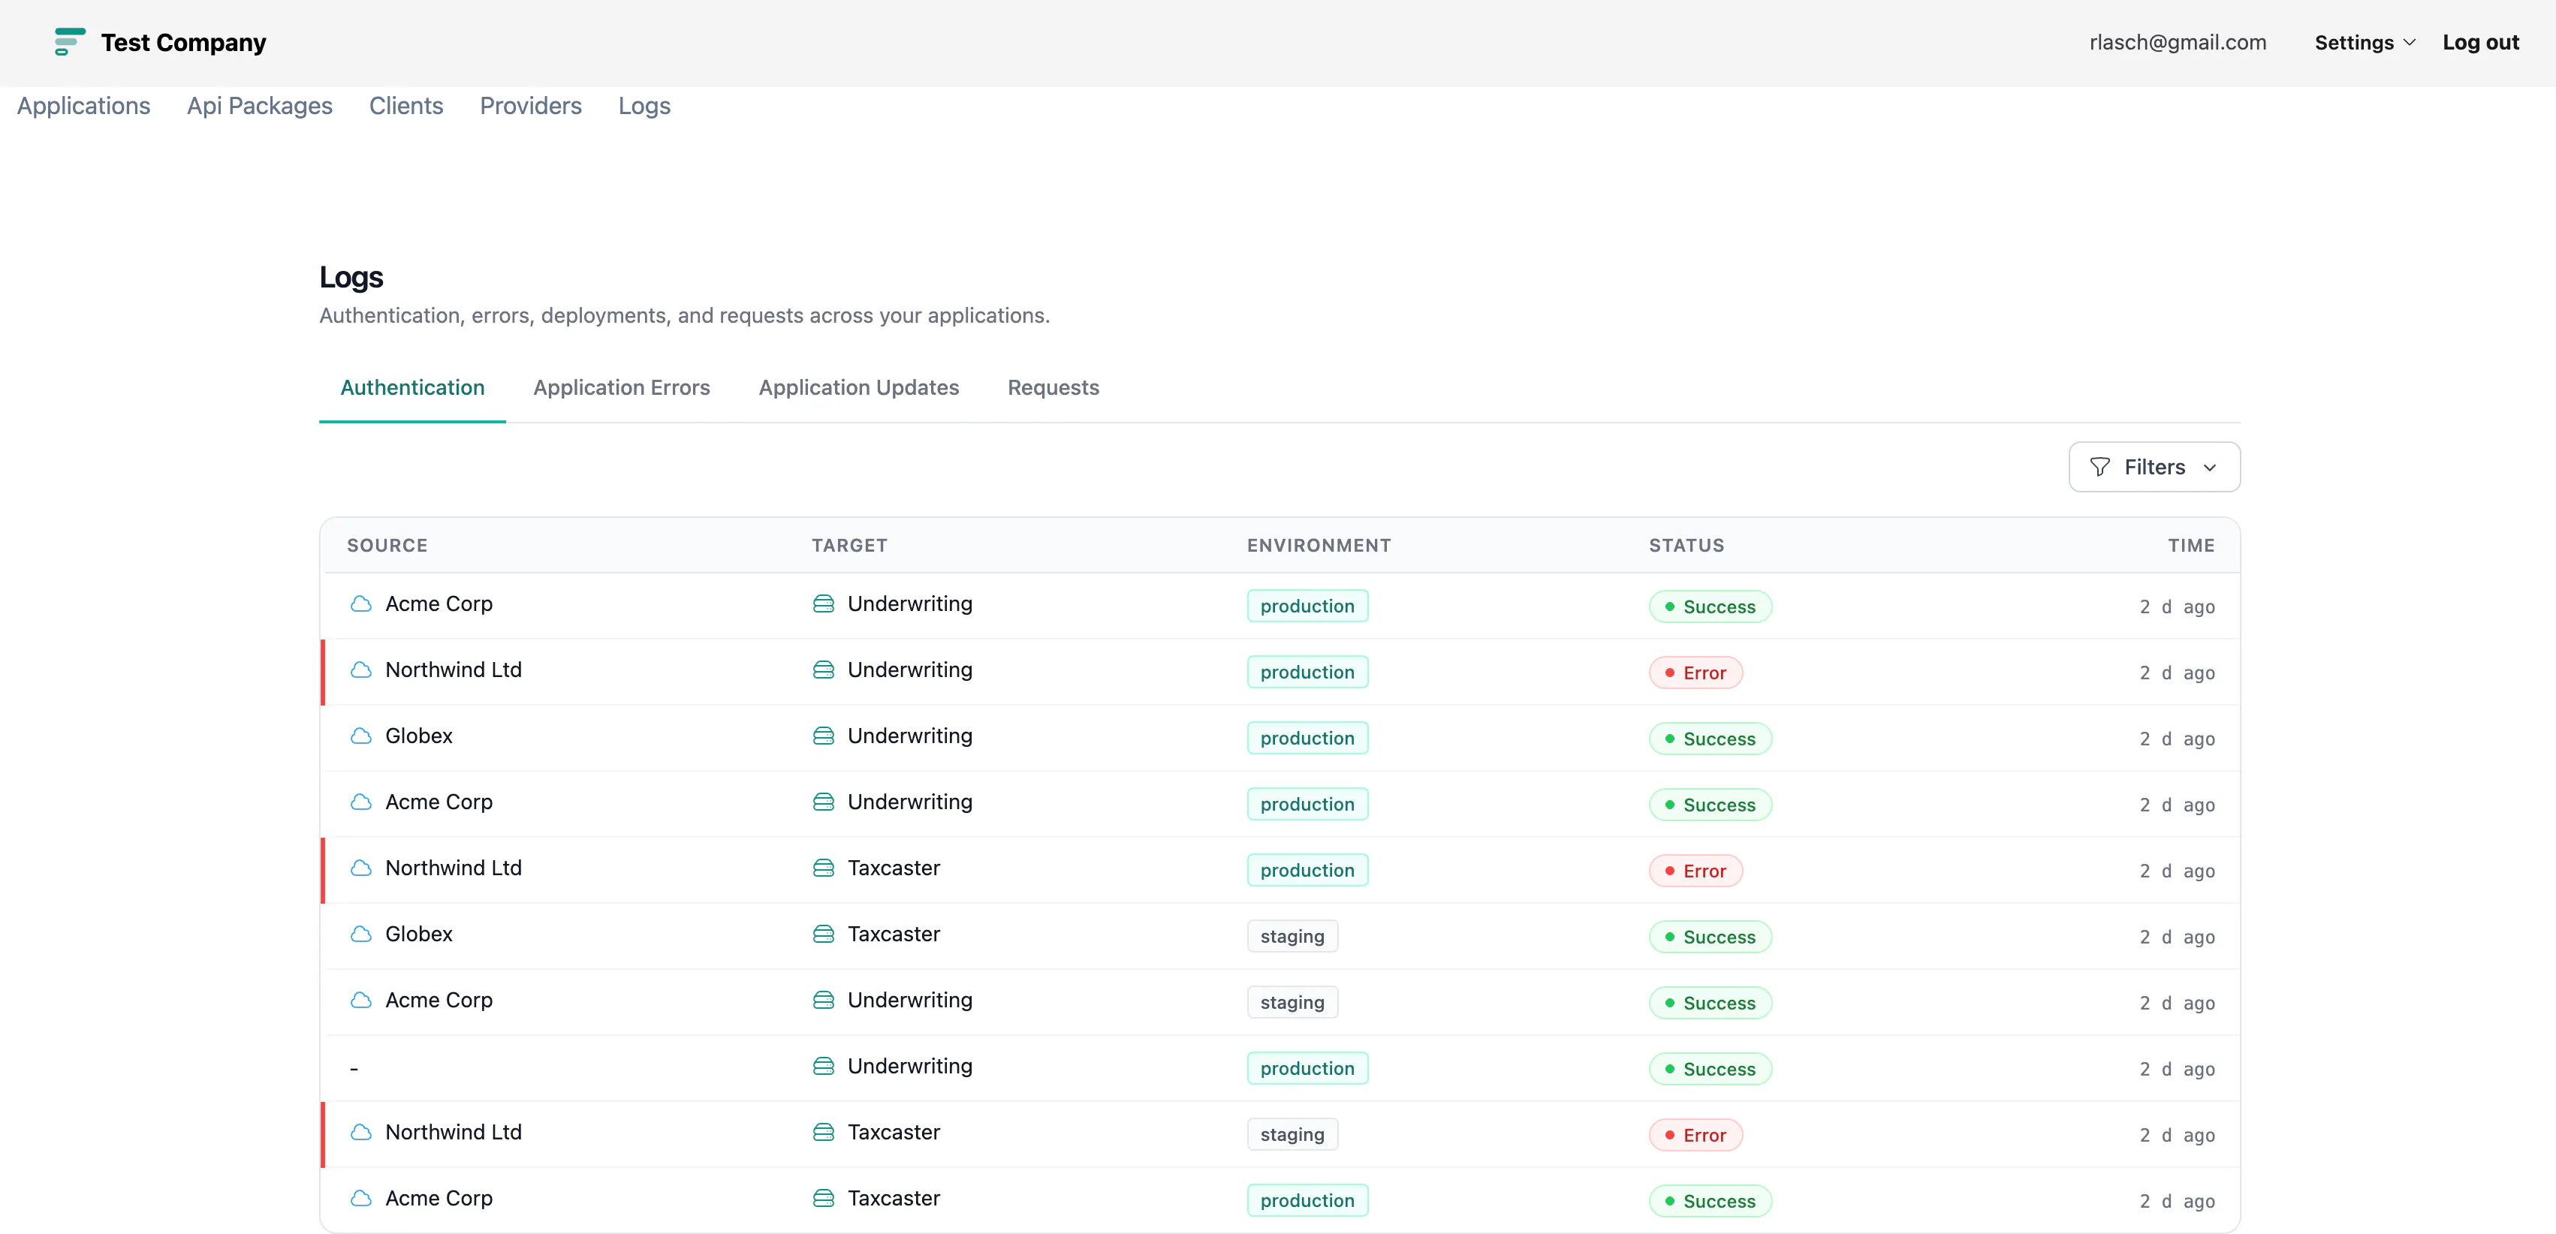Click Success status in Acme Corp Taxcaster production row
Image resolution: width=2556 pixels, height=1234 pixels.
tap(1711, 1201)
